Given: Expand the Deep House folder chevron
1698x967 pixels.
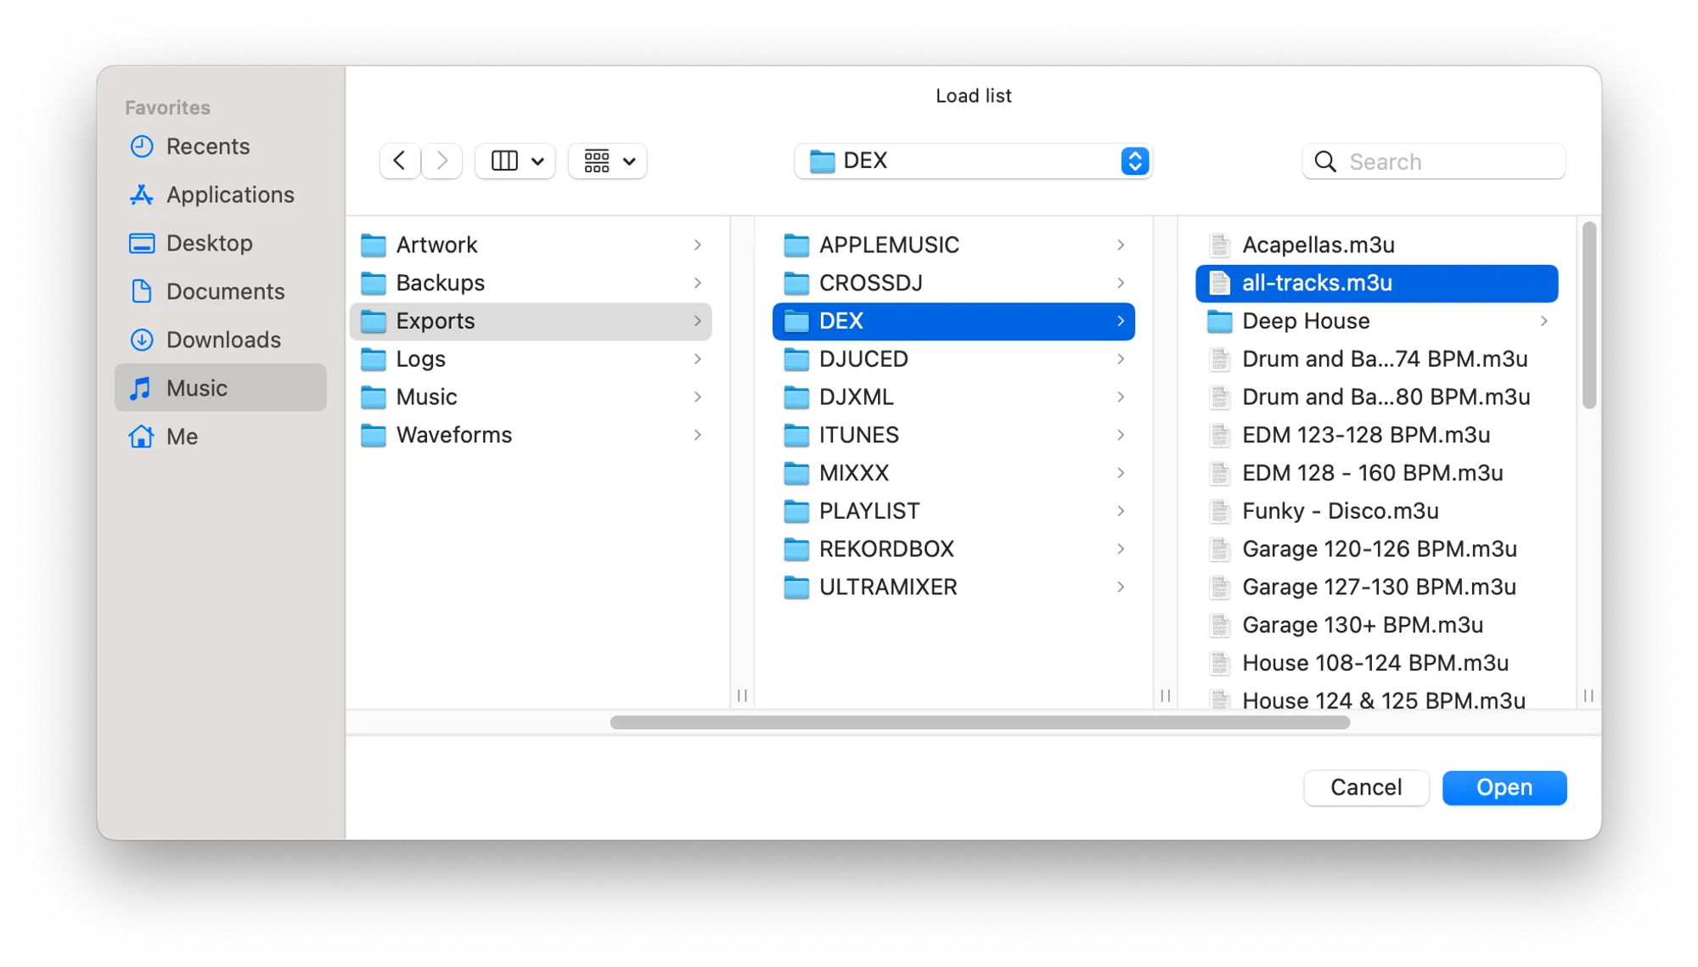Looking at the screenshot, I should click(1543, 322).
